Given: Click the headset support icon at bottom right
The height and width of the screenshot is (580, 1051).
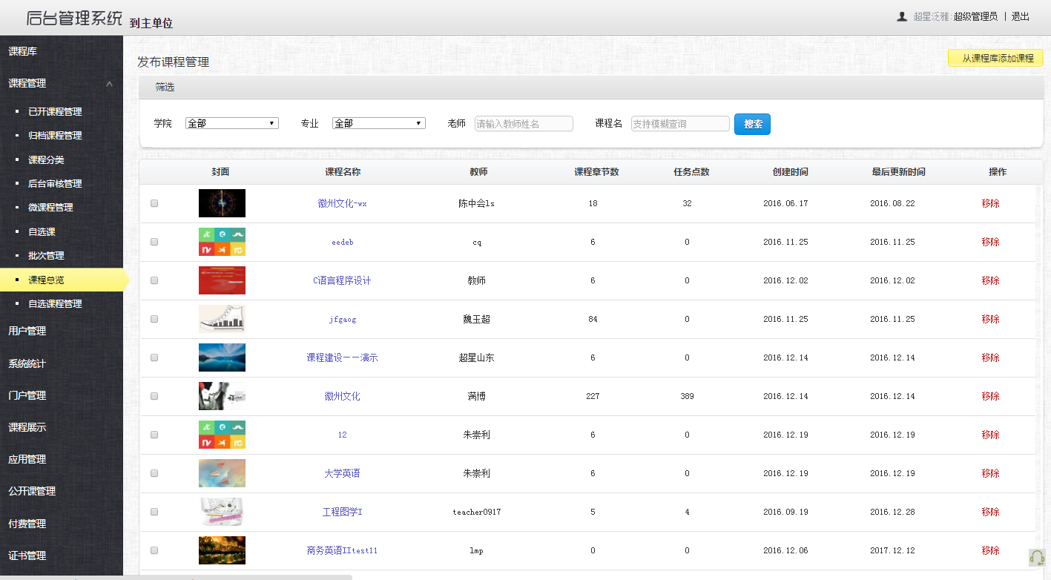Looking at the screenshot, I should pyautogui.click(x=1037, y=556).
